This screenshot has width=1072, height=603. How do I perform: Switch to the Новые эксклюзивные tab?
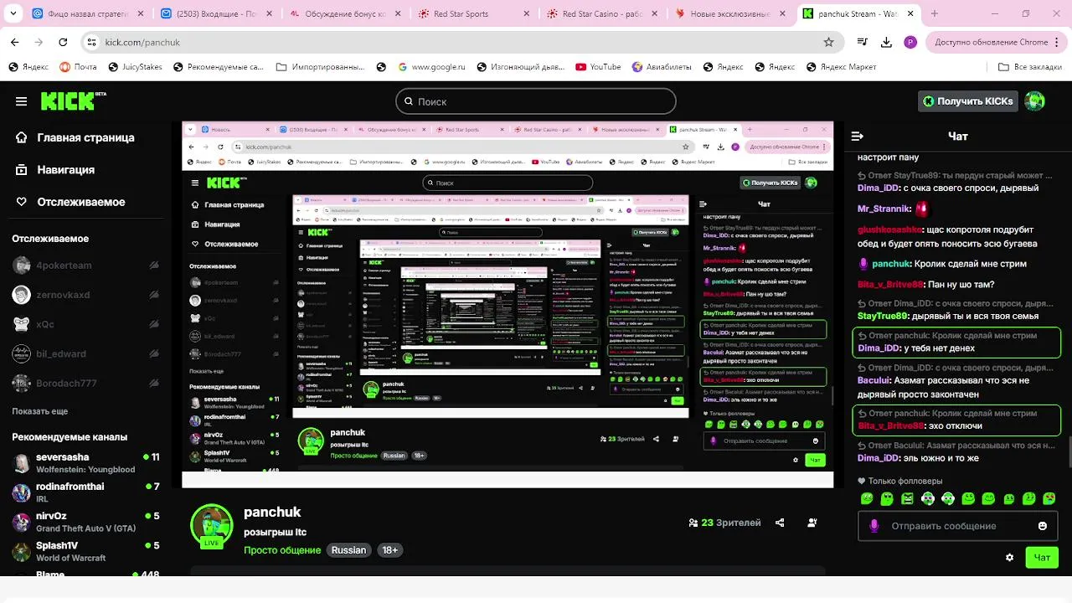730,13
